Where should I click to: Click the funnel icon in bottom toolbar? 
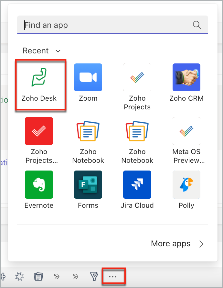pos(94,276)
